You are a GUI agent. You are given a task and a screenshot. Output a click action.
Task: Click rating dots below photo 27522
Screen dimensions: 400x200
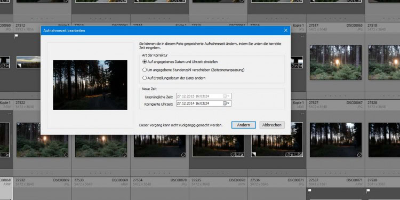[x=42, y=173]
